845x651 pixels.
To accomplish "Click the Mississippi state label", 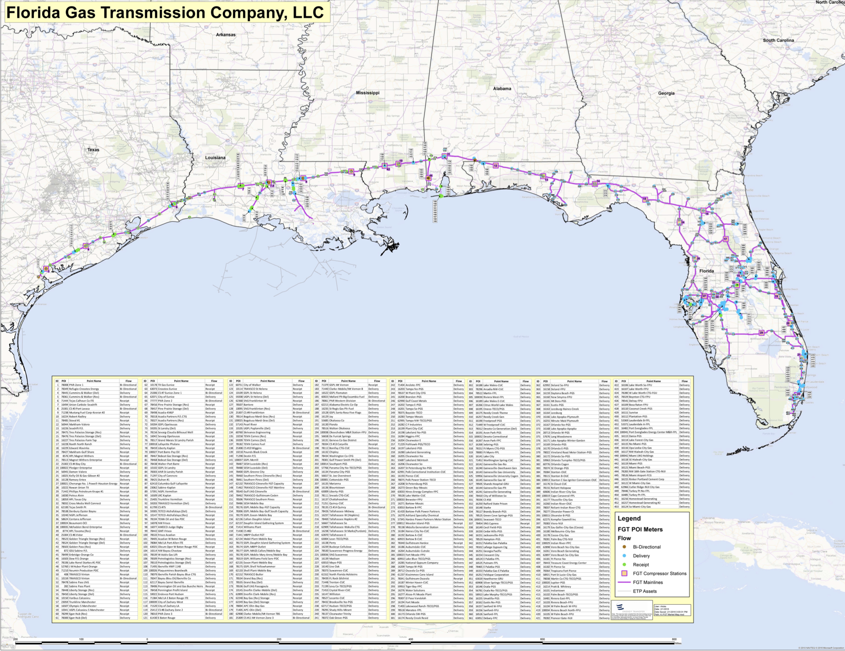I will pyautogui.click(x=368, y=93).
